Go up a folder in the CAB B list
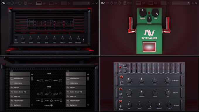199x112 pixels. pyautogui.click(x=76, y=74)
